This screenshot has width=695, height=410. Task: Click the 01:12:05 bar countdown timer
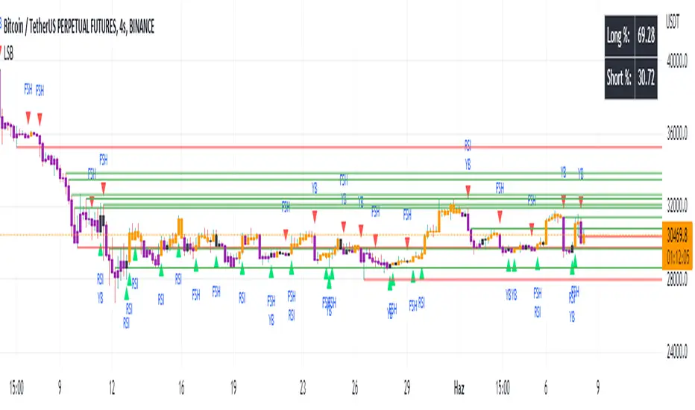click(x=677, y=256)
